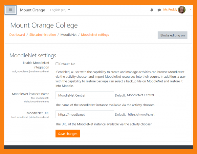Click the 'MoodleNet instance name' setting label
This screenshot has height=154, width=197.
point(31,94)
